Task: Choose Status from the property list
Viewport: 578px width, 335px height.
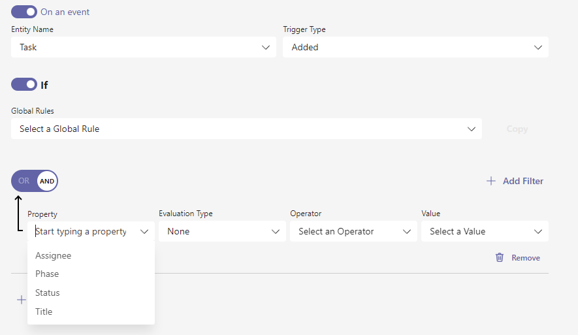Action: click(91, 293)
